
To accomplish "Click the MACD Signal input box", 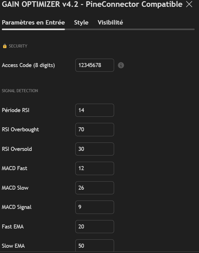I will (95, 207).
